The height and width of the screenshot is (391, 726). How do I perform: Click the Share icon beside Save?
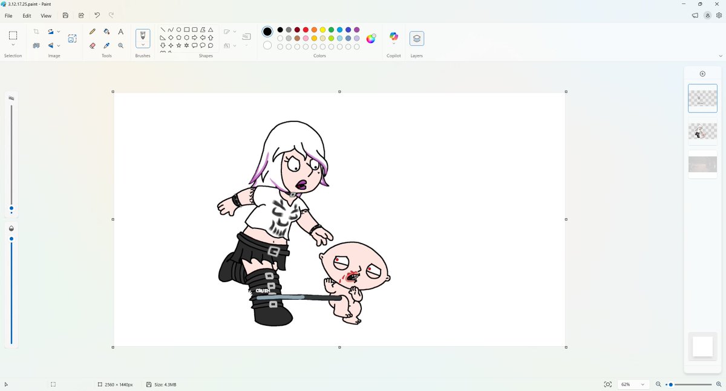click(81, 16)
